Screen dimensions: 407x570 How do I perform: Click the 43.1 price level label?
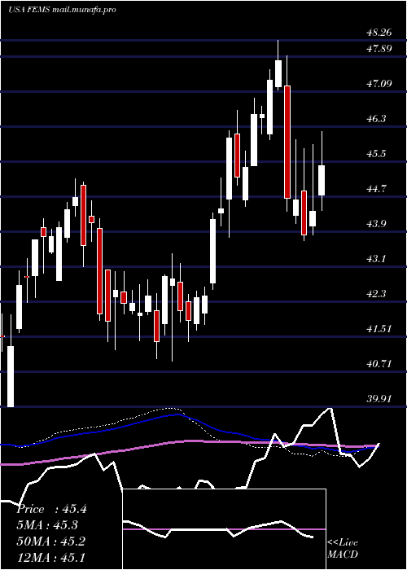(x=376, y=259)
